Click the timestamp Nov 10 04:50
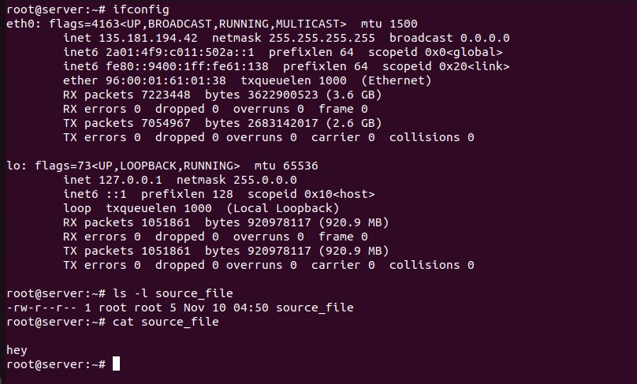This screenshot has width=637, height=384. click(x=226, y=308)
